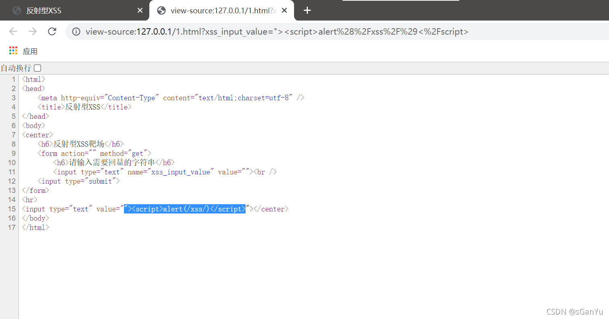
Task: Click the <head> opening tag on line 2
Action: pos(33,89)
